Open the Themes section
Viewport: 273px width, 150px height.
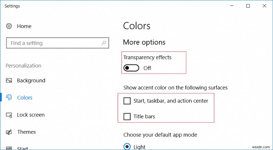tap(26, 132)
